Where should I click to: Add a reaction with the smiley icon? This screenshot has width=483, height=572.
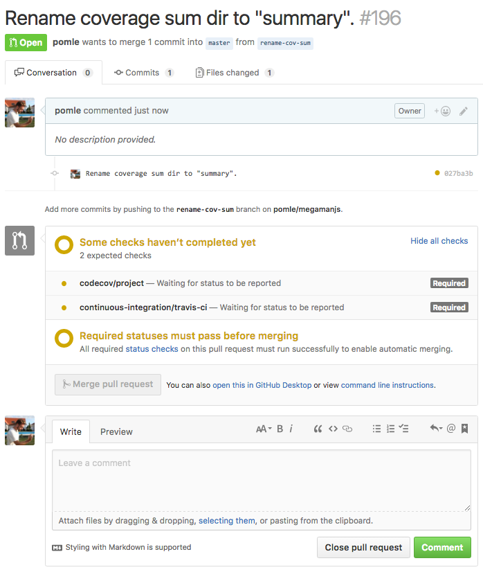tap(442, 111)
